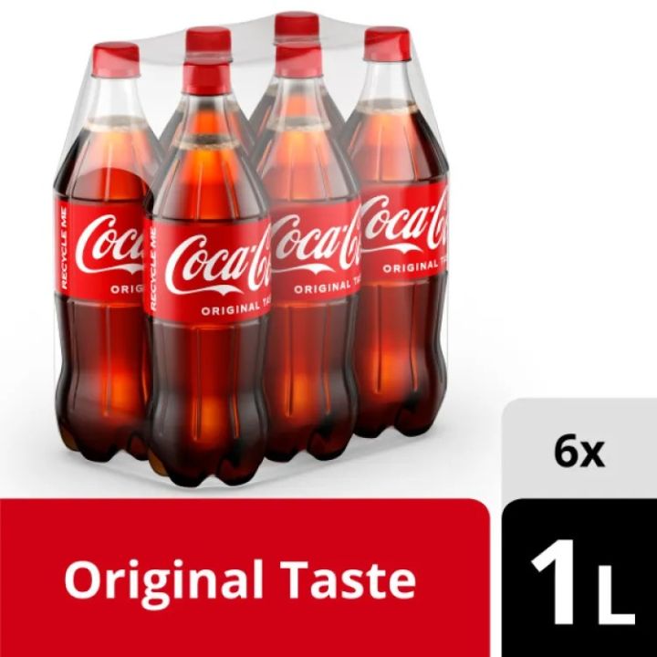Click the rightmost bottle's red cap
Viewport: 657px width, 657px height.
pyautogui.click(x=387, y=44)
